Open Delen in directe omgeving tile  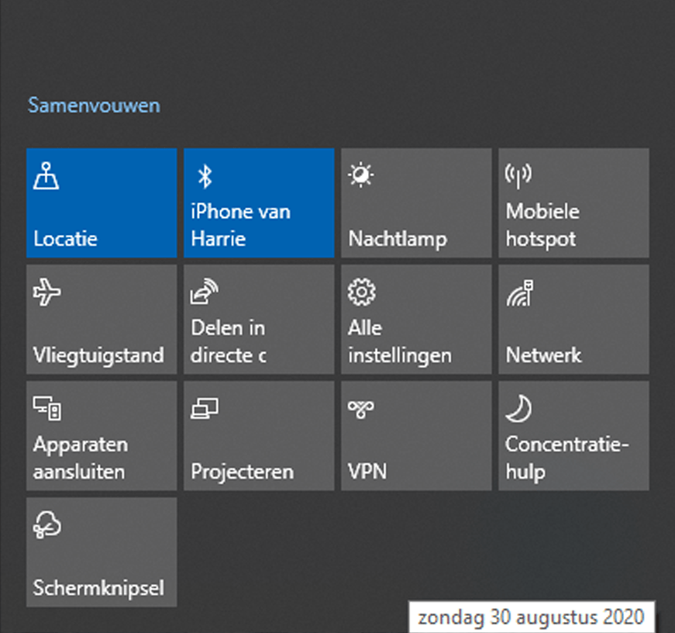(259, 320)
